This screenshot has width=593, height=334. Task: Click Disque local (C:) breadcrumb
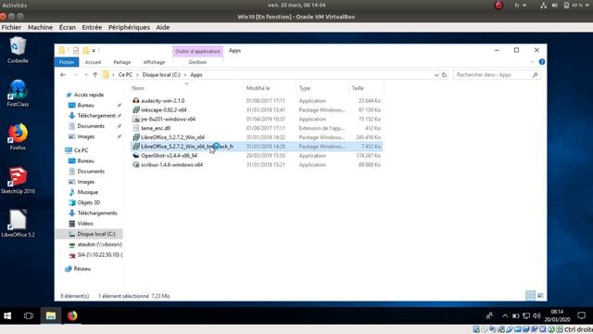(161, 75)
